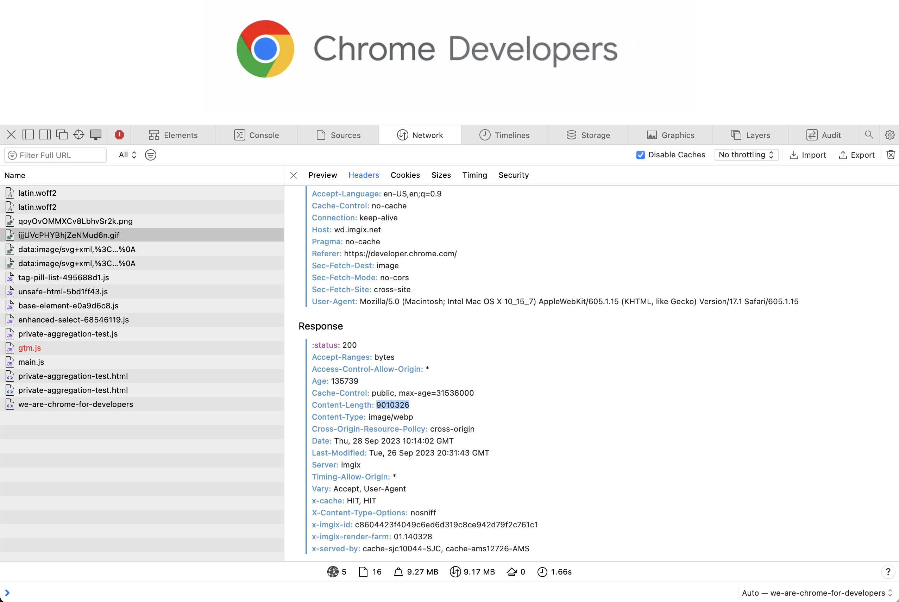Screen dimensions: 899x602
Task: Close the request details pane
Action: [x=293, y=175]
